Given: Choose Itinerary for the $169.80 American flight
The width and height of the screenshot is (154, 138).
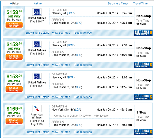Looking at the screenshot, I should (x=14, y=121).
